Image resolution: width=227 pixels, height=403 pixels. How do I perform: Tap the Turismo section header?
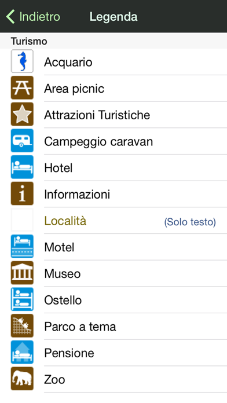[x=29, y=41]
